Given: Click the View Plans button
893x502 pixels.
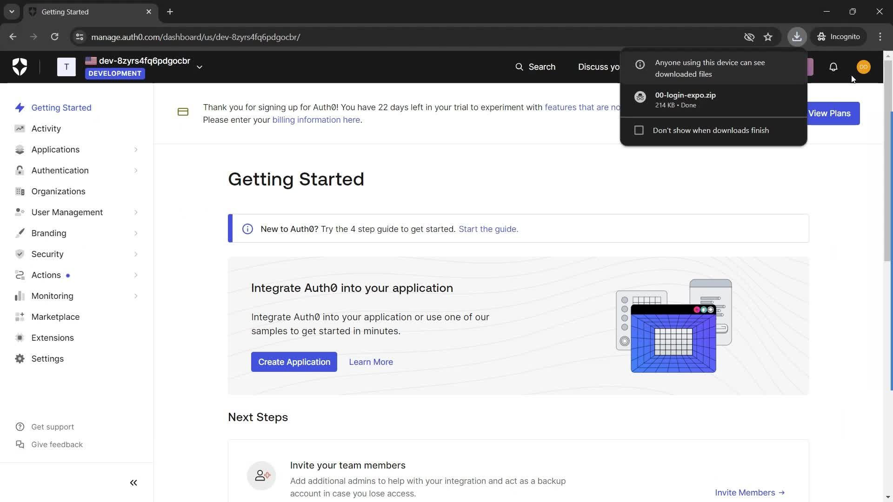Looking at the screenshot, I should [x=833, y=113].
